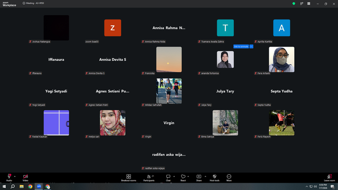Select Fransiska's sunset photo tile

tap(169, 60)
